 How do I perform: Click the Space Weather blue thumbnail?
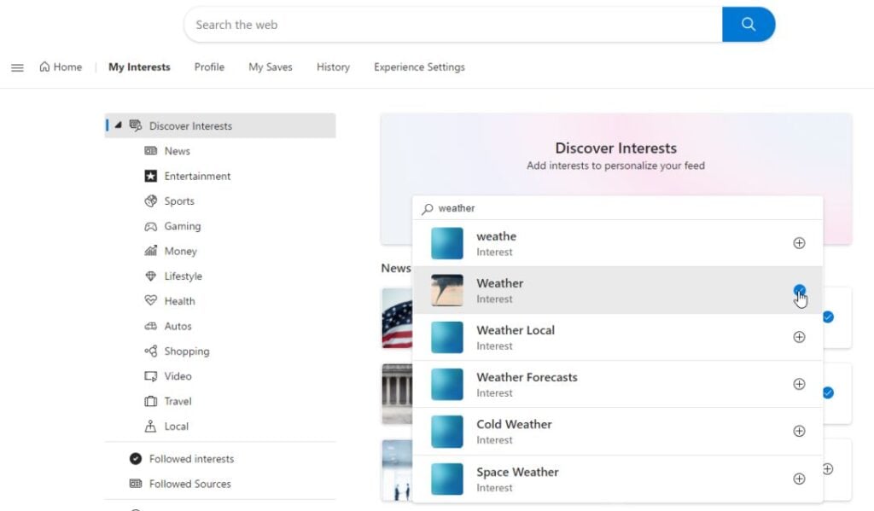pos(447,479)
